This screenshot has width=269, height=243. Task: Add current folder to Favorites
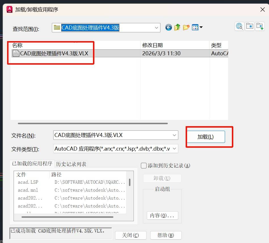click(x=260, y=26)
